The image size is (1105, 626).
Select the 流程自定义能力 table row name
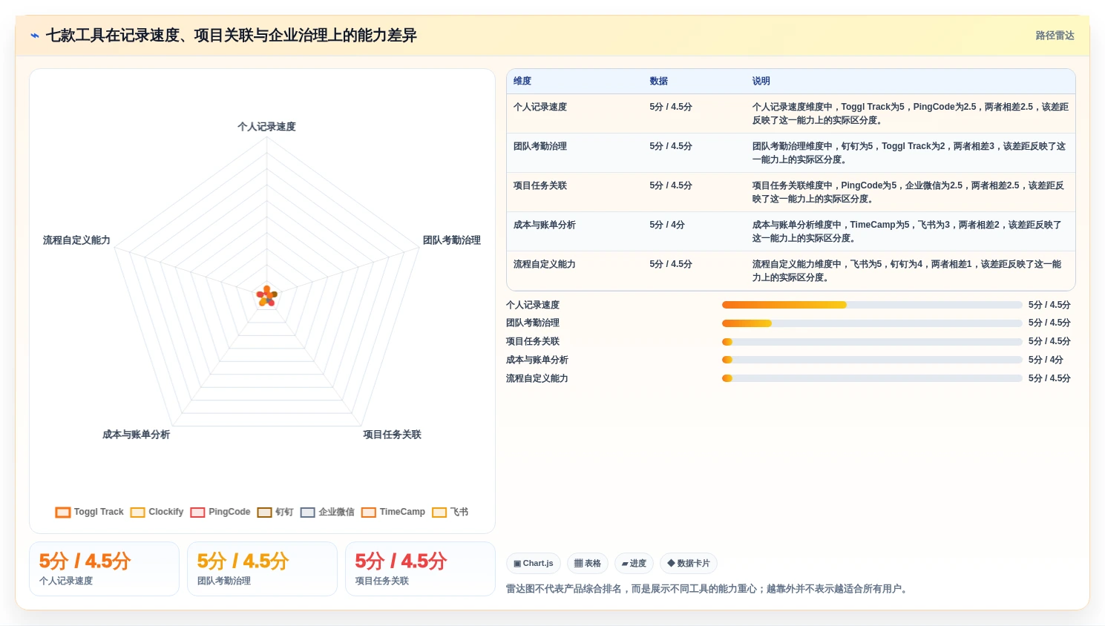pos(545,265)
